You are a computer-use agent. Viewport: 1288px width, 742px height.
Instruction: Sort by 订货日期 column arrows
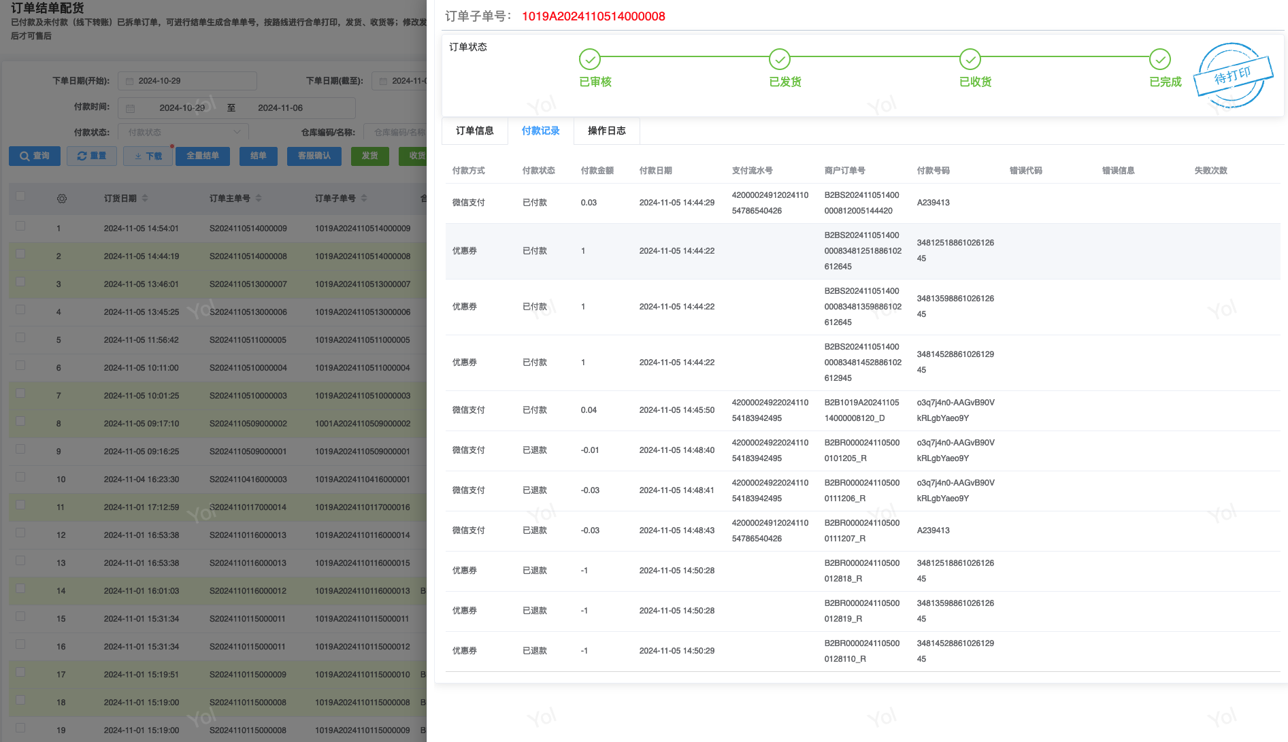145,199
